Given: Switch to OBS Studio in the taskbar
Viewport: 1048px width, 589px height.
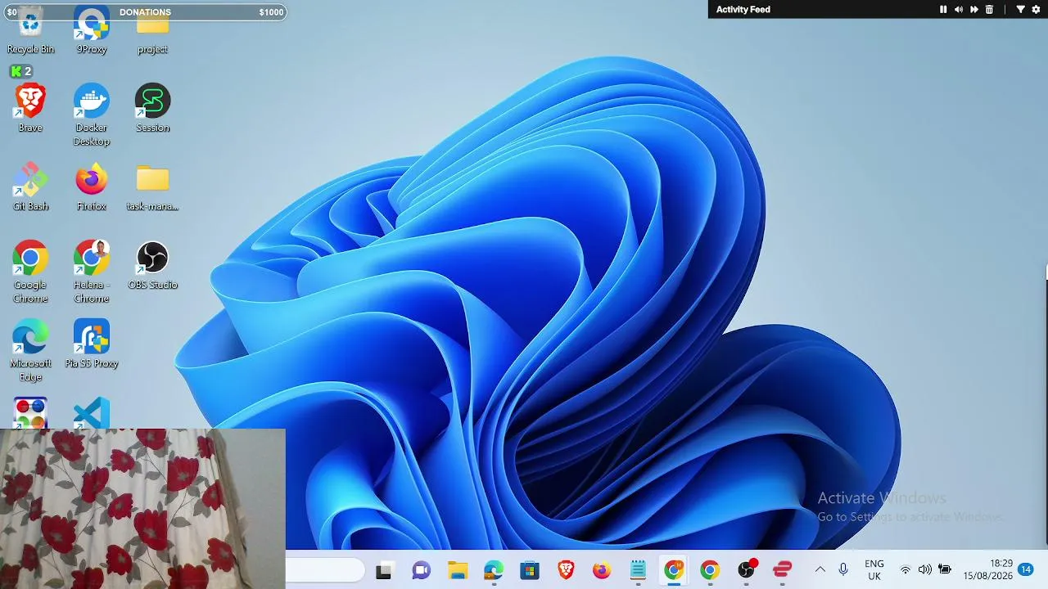Looking at the screenshot, I should coord(746,570).
